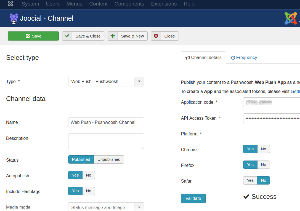The width and height of the screenshot is (300, 211).
Task: Open the Status message and Image selector
Action: (106, 207)
